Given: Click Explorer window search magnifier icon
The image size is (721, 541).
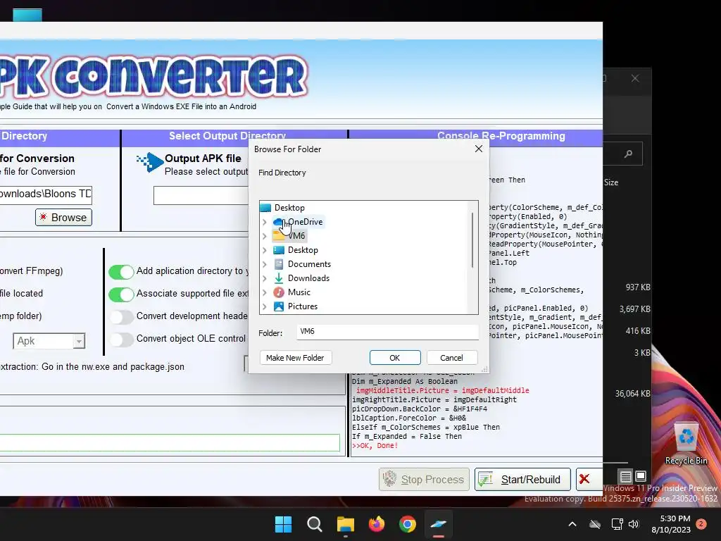Looking at the screenshot, I should click(628, 154).
